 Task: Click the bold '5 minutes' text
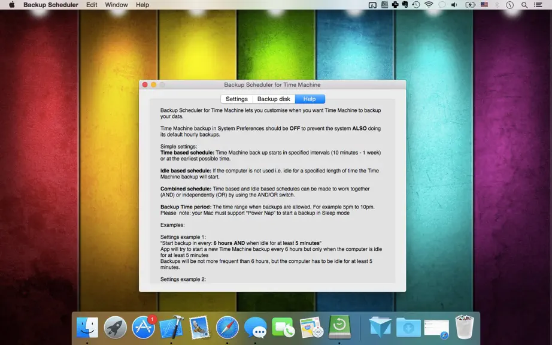[307, 243]
